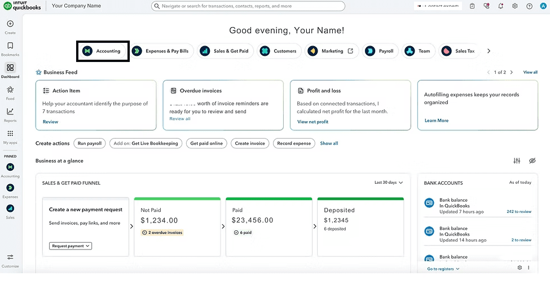The image size is (550, 307).
Task: Click Get paid online button
Action: (x=206, y=143)
